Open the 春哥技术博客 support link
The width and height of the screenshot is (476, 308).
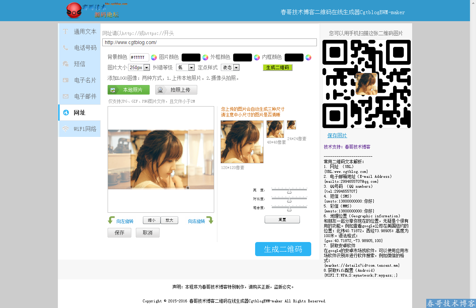tap(357, 147)
